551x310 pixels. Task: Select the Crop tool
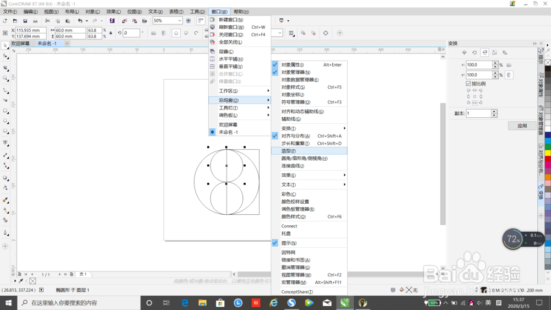point(6,67)
